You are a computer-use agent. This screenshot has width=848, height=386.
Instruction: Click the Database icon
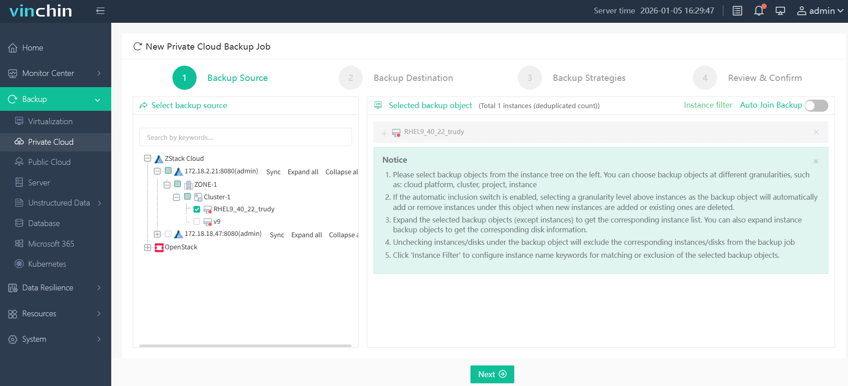point(19,223)
